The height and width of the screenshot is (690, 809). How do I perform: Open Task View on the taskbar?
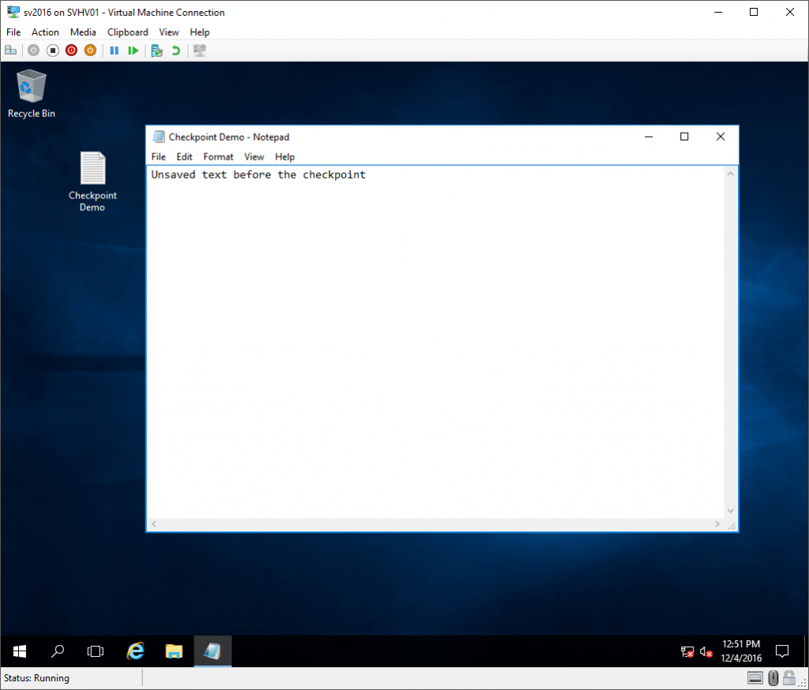(x=96, y=651)
